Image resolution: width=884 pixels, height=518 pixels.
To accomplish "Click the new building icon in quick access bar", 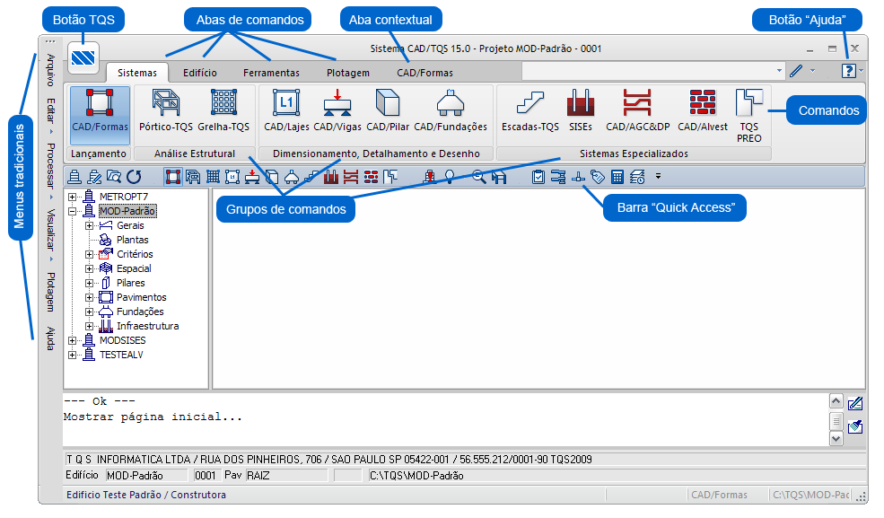I will 74,178.
